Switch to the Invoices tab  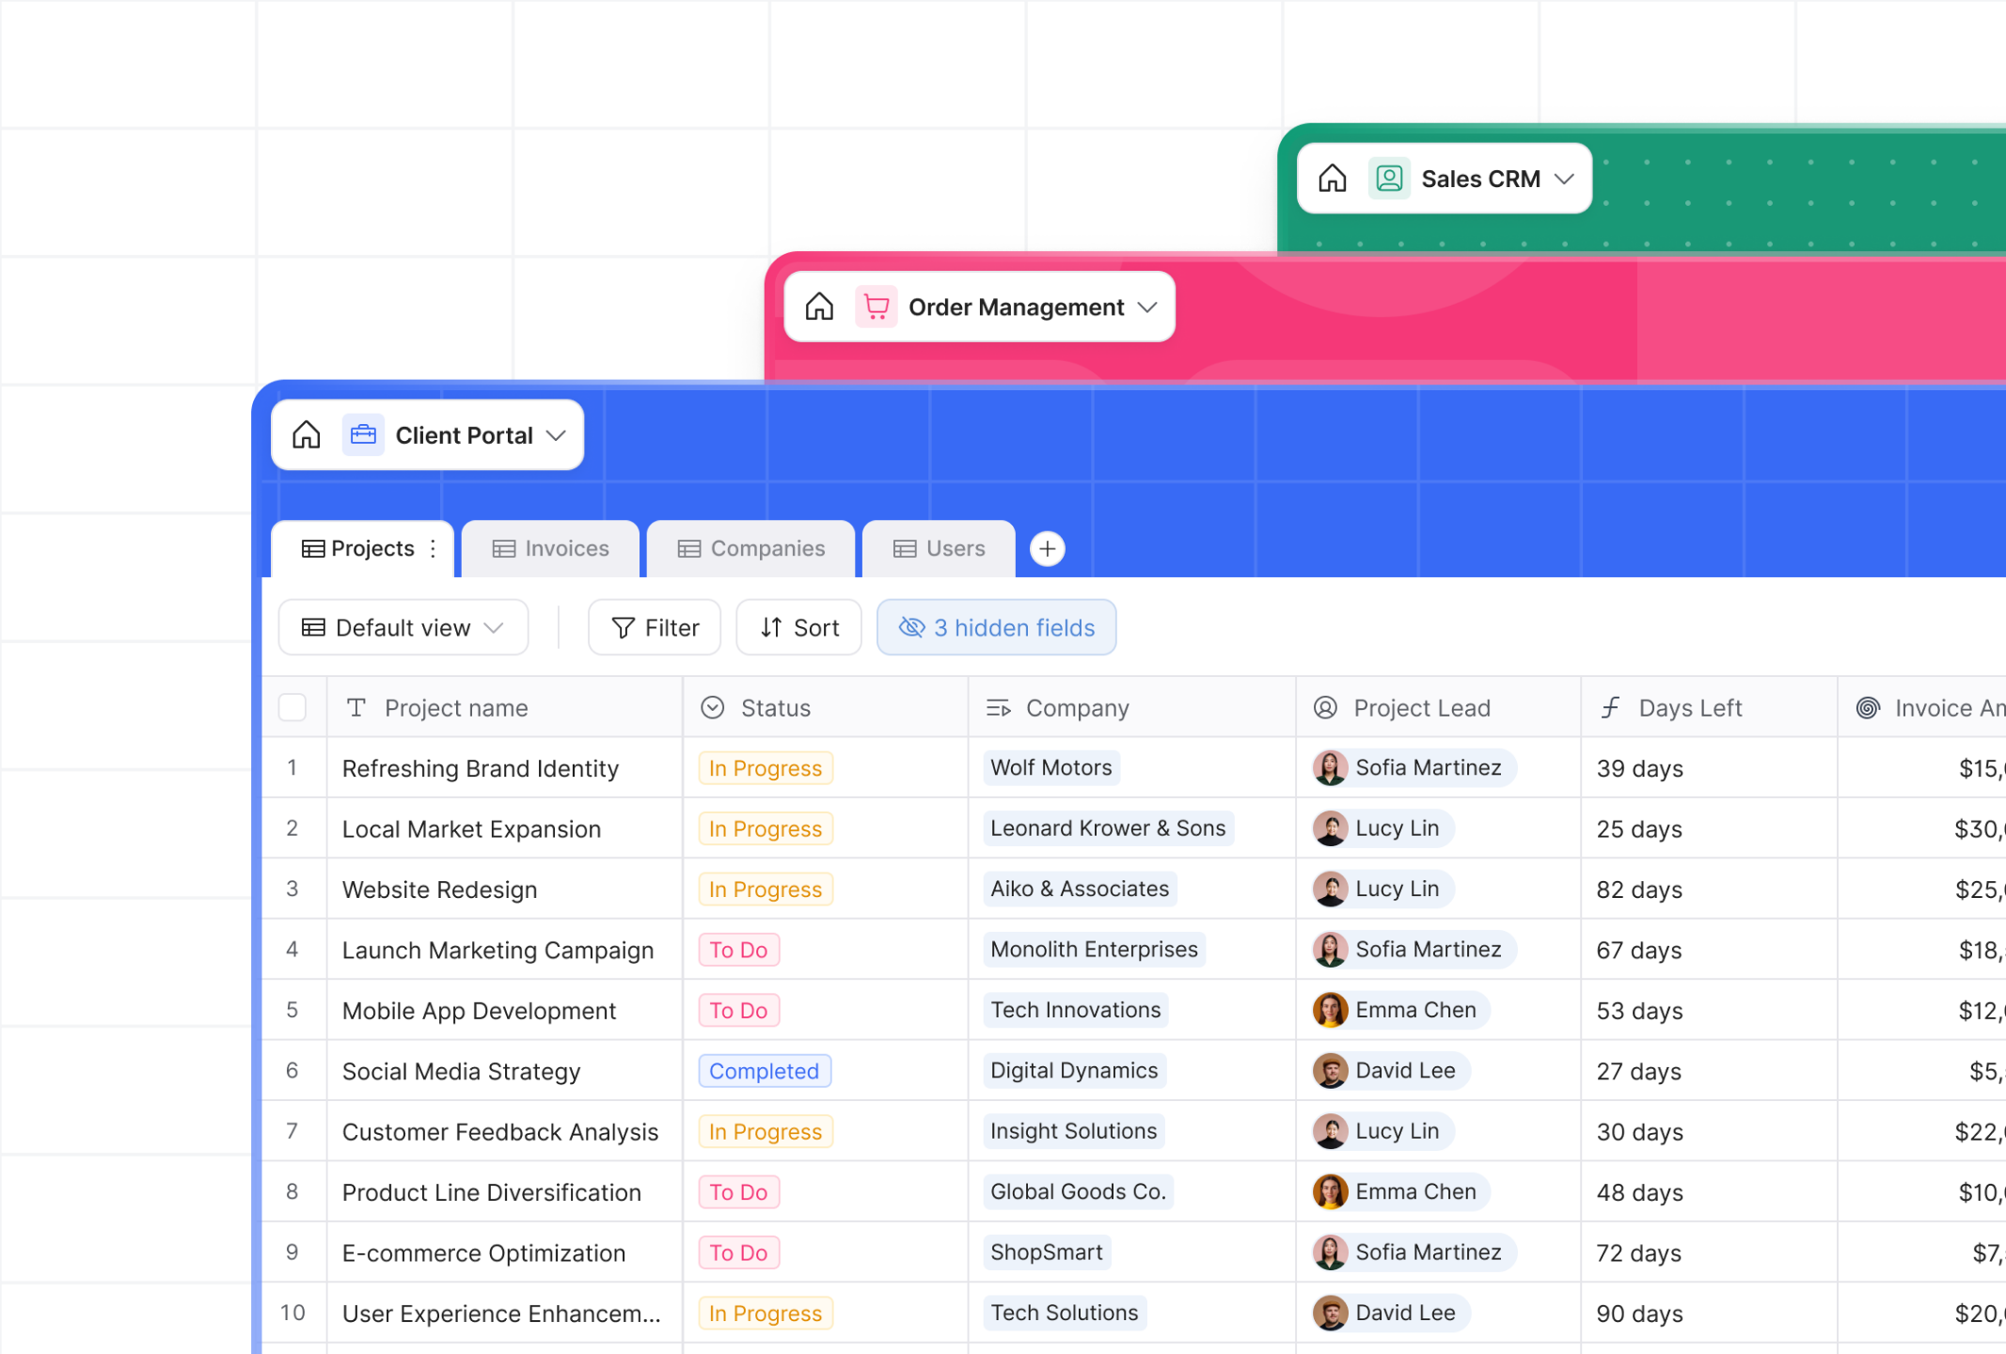point(551,548)
